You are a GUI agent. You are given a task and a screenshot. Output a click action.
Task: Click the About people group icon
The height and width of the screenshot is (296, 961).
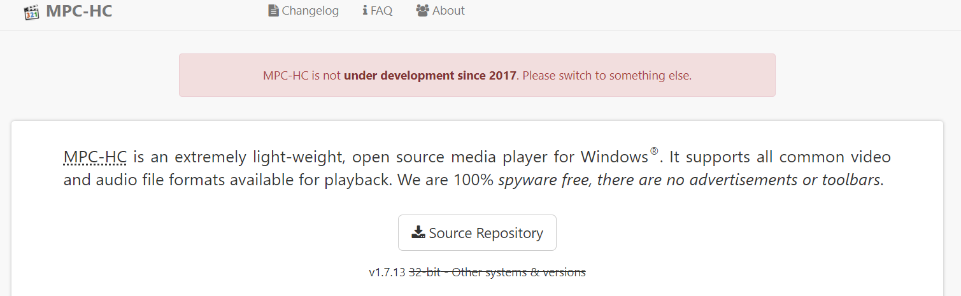[422, 11]
